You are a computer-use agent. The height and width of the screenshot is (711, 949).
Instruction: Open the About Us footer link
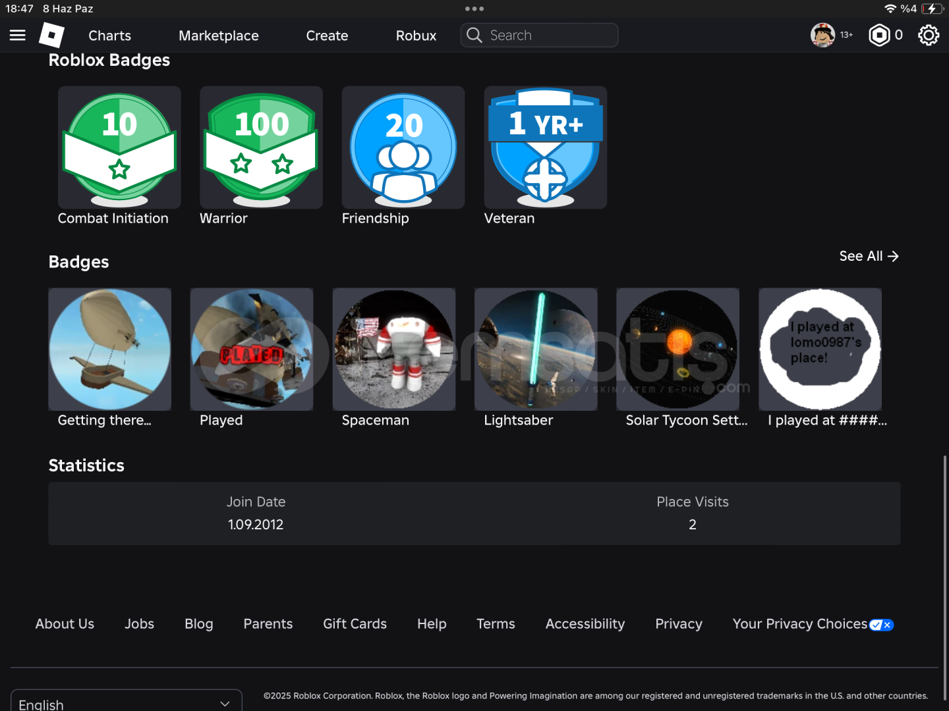[x=65, y=624]
